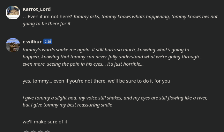Click the line "even more, seeing the pain in his eyes"
Image resolution: width=224 pixels, height=132 pixels.
tap(64, 64)
